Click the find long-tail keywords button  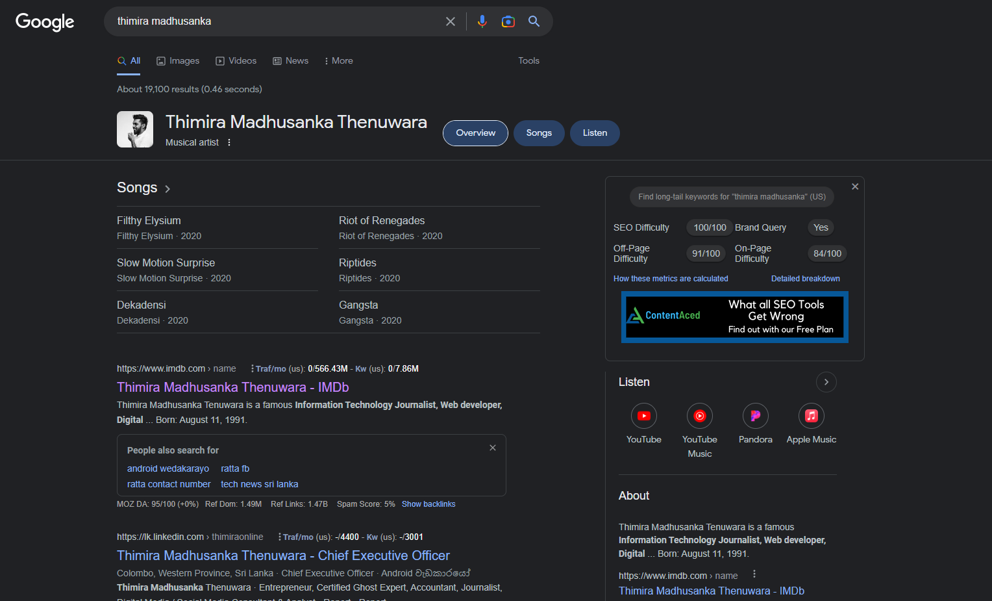coord(732,197)
